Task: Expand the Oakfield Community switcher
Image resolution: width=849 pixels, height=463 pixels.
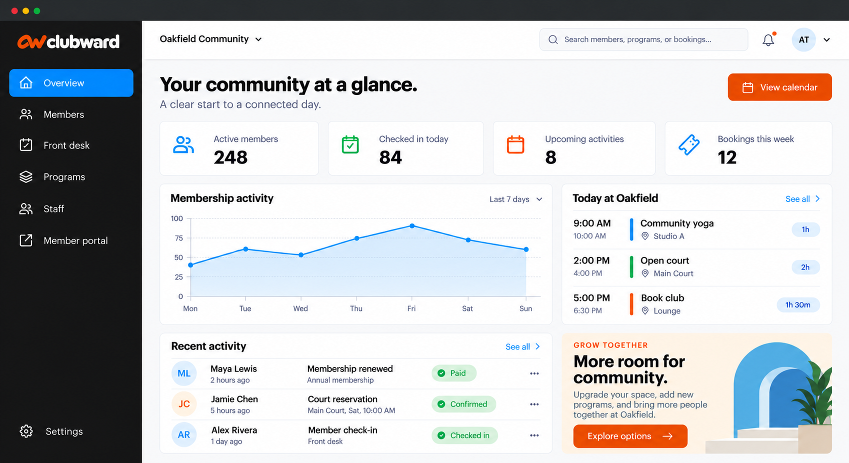Action: pyautogui.click(x=211, y=39)
